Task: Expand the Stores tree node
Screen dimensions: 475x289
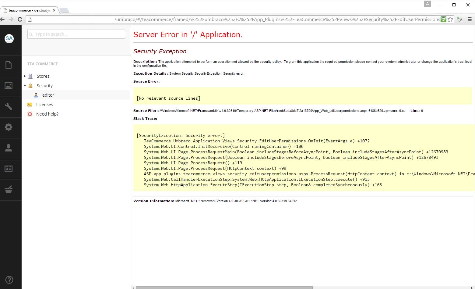Action: click(25, 76)
